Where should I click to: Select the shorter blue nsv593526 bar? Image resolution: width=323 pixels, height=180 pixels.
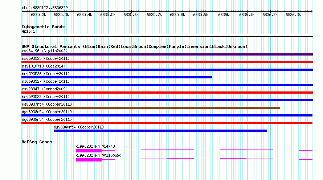point(117,77)
